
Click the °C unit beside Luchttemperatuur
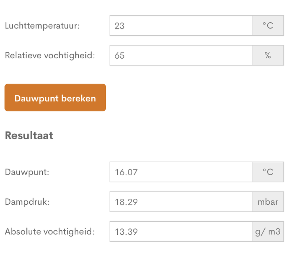268,26
